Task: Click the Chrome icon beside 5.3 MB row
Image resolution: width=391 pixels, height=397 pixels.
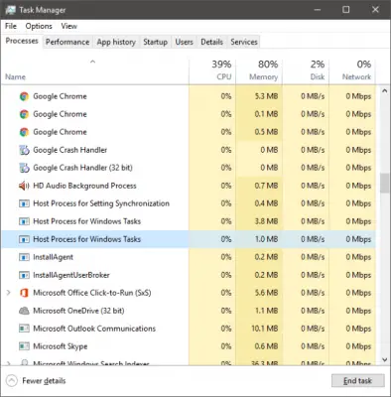Action: point(24,96)
